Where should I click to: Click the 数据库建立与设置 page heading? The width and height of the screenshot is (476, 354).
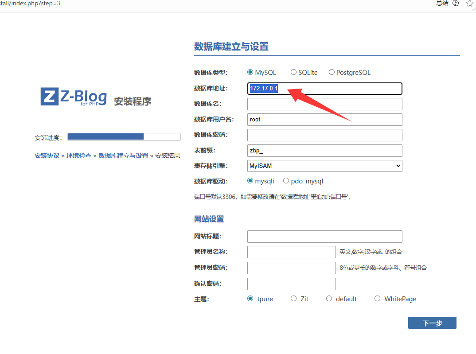231,47
